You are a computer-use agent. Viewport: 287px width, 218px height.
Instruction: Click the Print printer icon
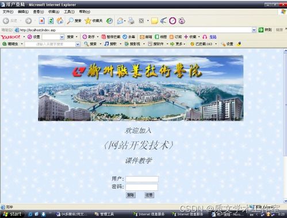click(x=131, y=21)
